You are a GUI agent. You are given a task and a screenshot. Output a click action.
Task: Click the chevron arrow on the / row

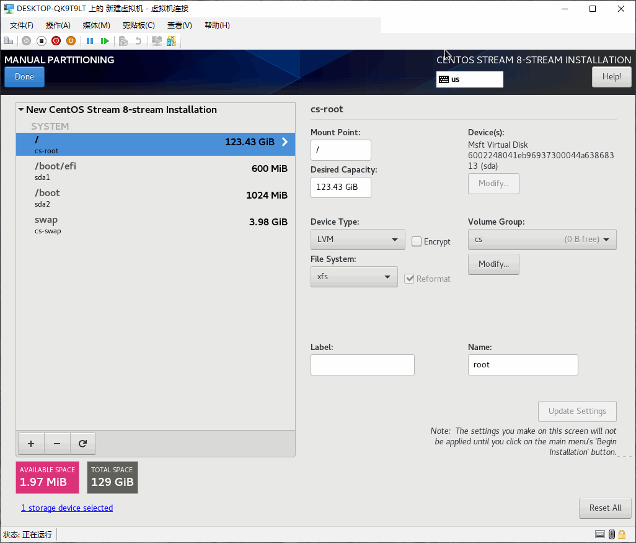tap(285, 141)
